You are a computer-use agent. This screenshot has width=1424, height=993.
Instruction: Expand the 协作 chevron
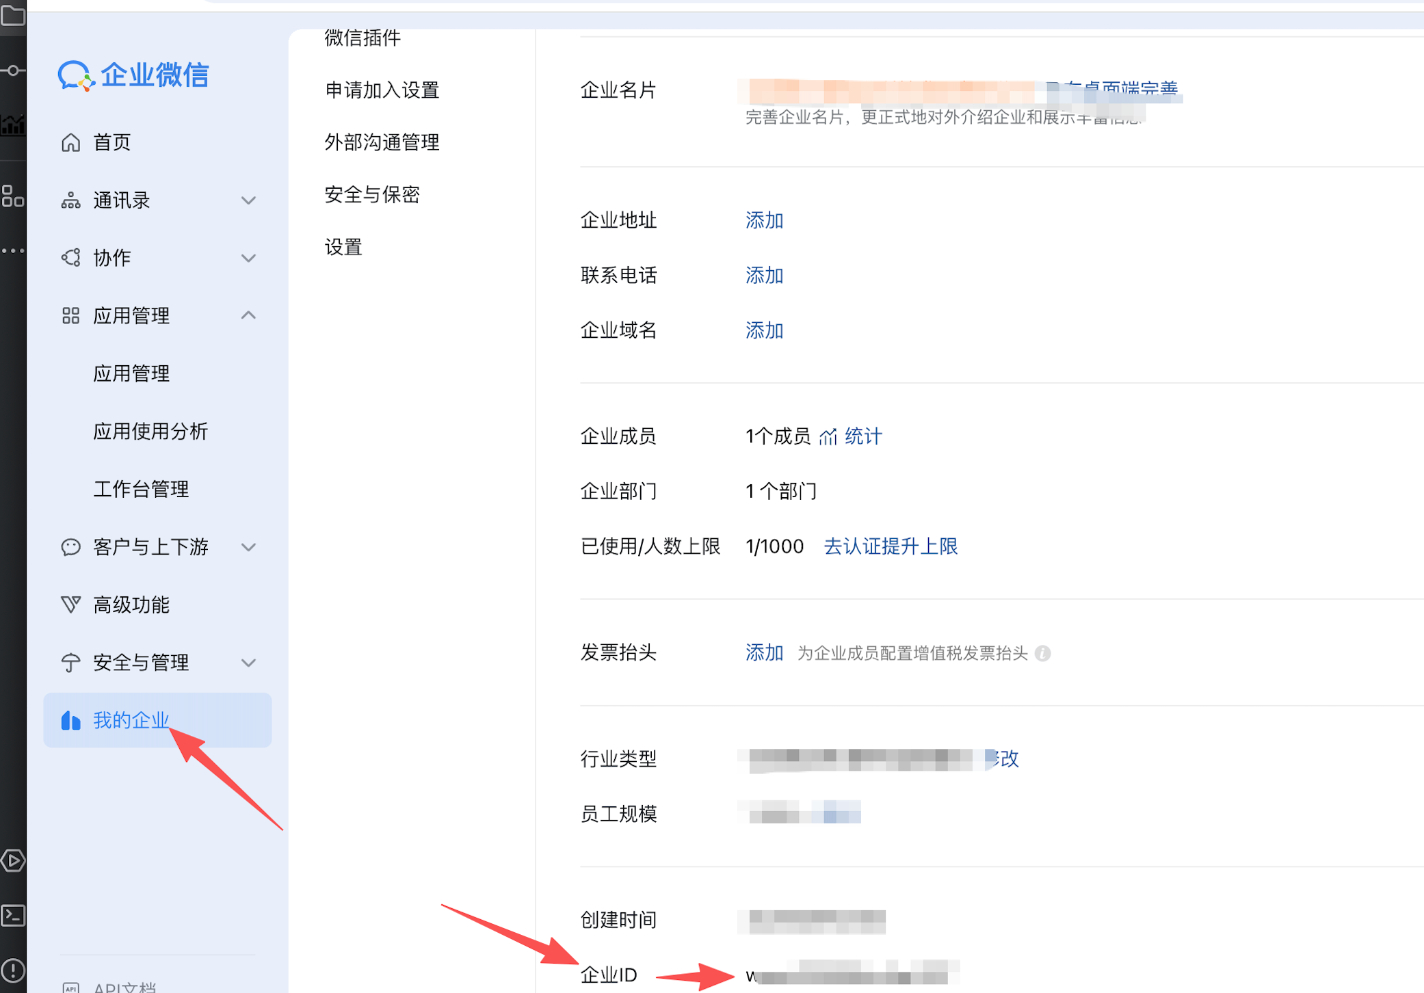249,258
